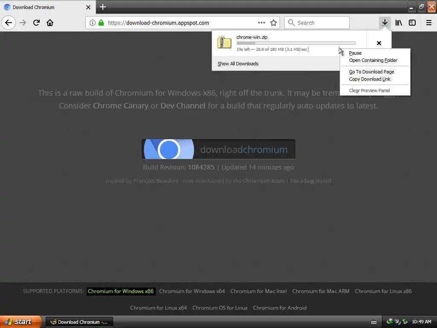Choose Clear Preview Panel
The width and height of the screenshot is (437, 328).
(x=375, y=91)
